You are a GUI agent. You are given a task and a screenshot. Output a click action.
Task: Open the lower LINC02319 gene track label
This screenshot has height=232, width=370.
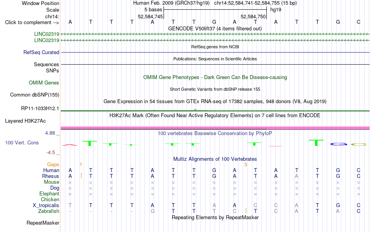(x=47, y=40)
